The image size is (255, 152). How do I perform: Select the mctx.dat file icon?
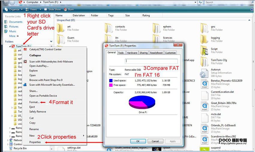(x=205, y=118)
